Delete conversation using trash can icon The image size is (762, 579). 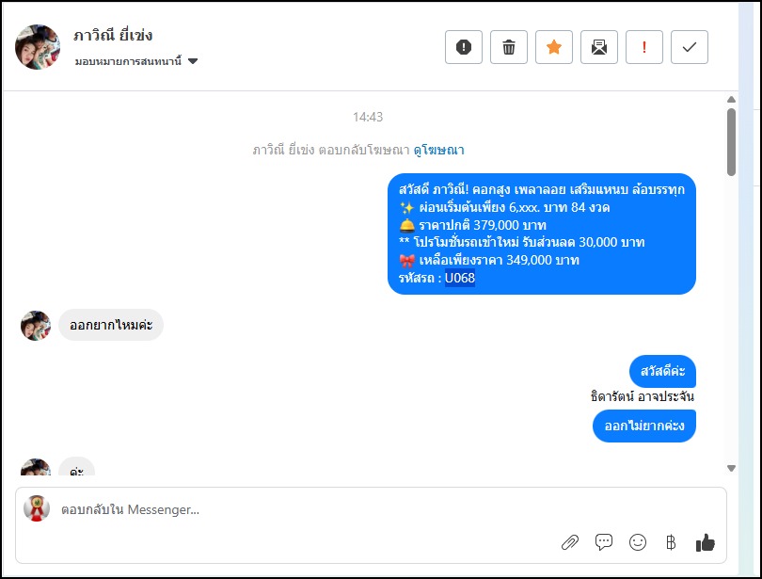pyautogui.click(x=508, y=47)
